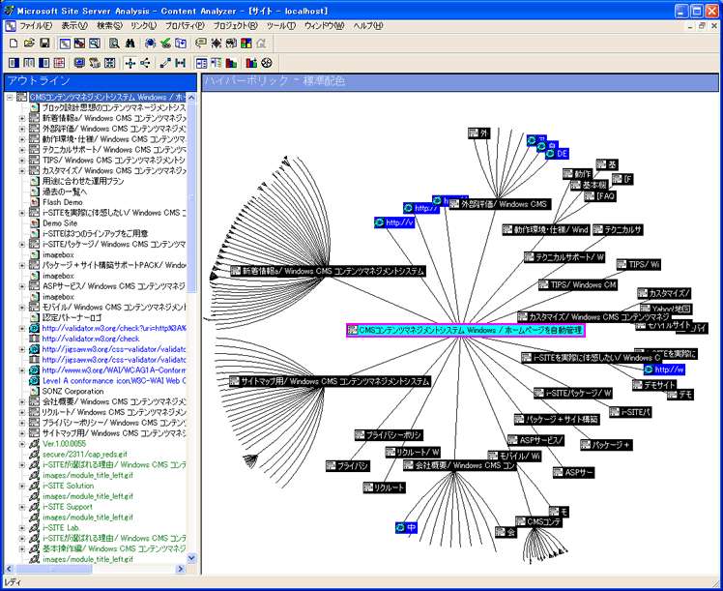The height and width of the screenshot is (591, 723).
Task: Click the monitor screen toolbar icon
Action: pyautogui.click(x=79, y=63)
